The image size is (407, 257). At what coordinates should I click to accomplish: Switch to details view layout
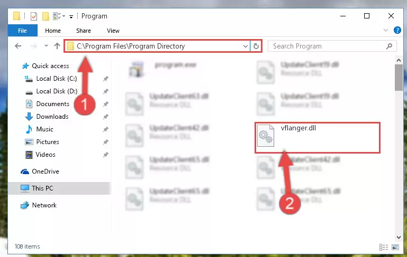tap(384, 247)
